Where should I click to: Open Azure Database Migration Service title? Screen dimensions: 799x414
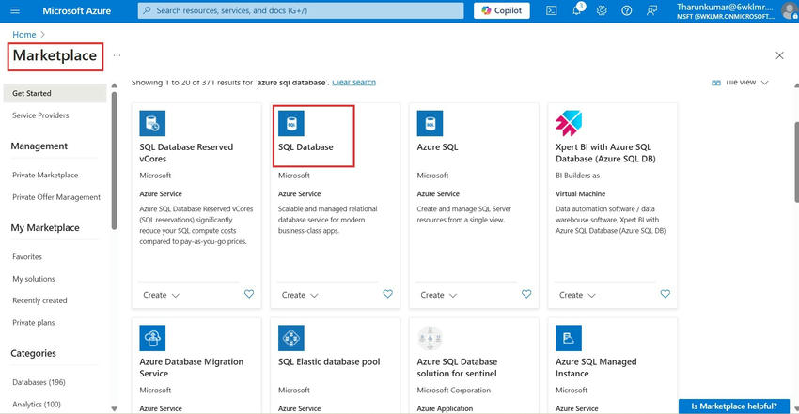191,367
